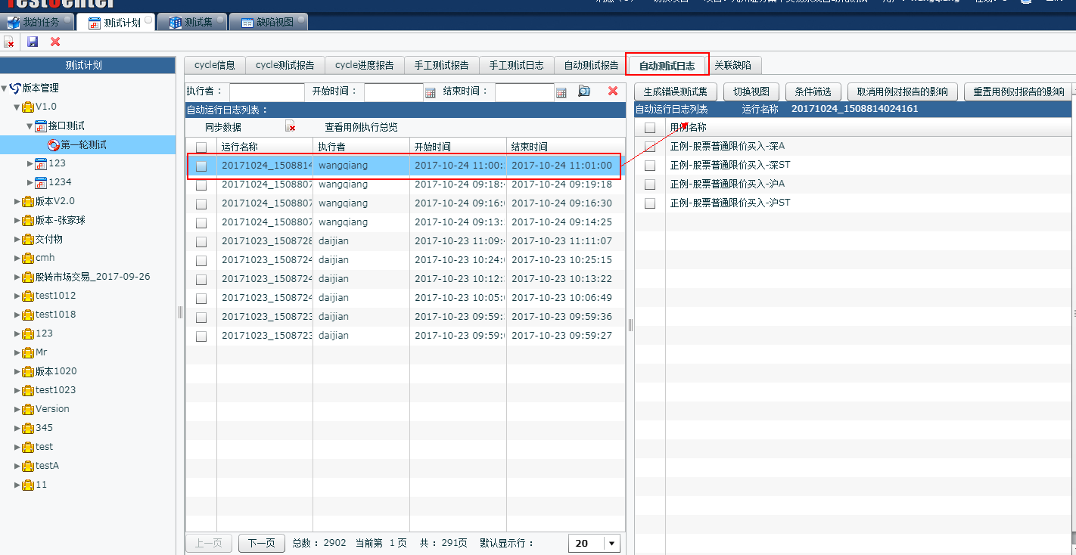The width and height of the screenshot is (1076, 555).
Task: Click the red X clear-filter icon
Action: click(613, 91)
